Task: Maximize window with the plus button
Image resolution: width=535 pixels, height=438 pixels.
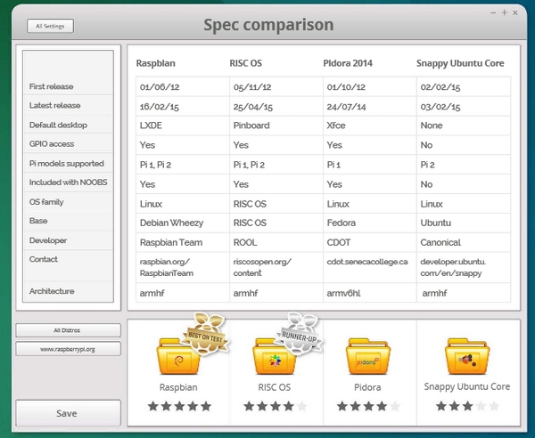Action: (x=505, y=12)
